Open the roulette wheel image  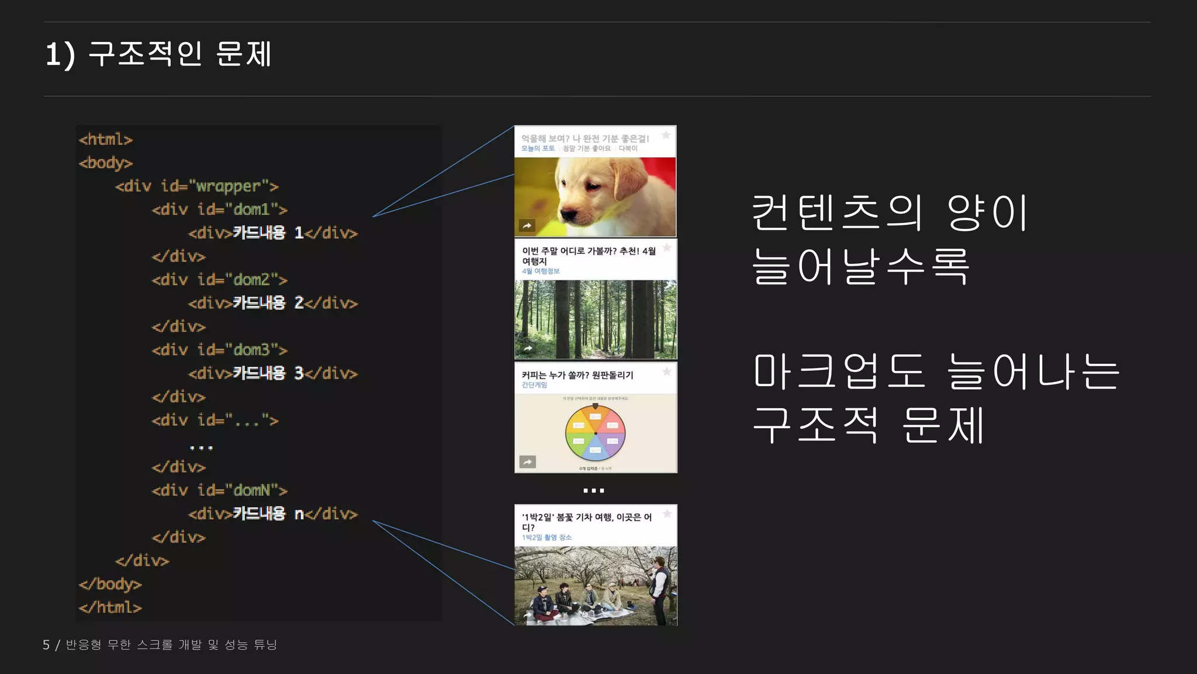(x=596, y=433)
